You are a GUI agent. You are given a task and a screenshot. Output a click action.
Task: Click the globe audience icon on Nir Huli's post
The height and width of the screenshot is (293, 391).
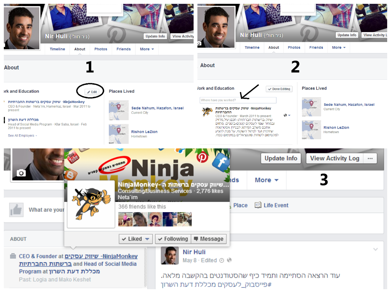pyautogui.click(x=229, y=260)
